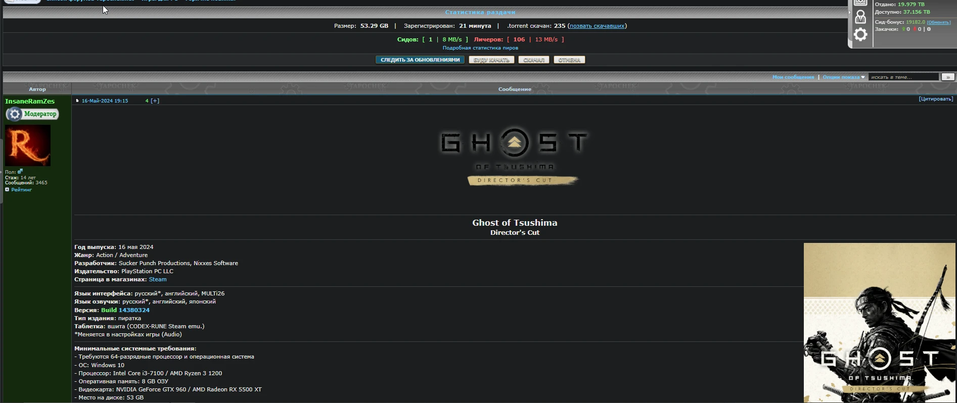The width and height of the screenshot is (957, 403).
Task: Click the developer text Sucker Punch Productions
Action: coord(154,263)
